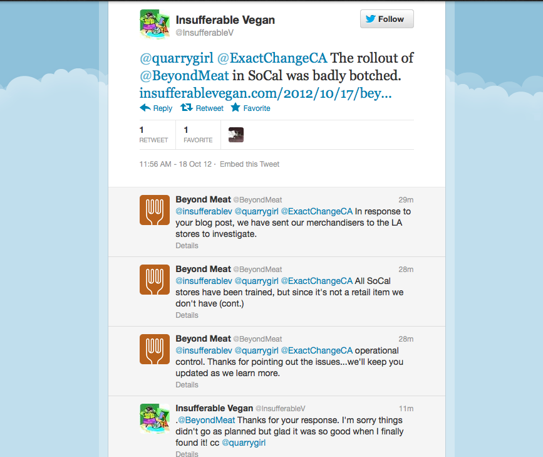The height and width of the screenshot is (457, 543).
Task: View the user thumbnail who favorited
Action: 236,135
